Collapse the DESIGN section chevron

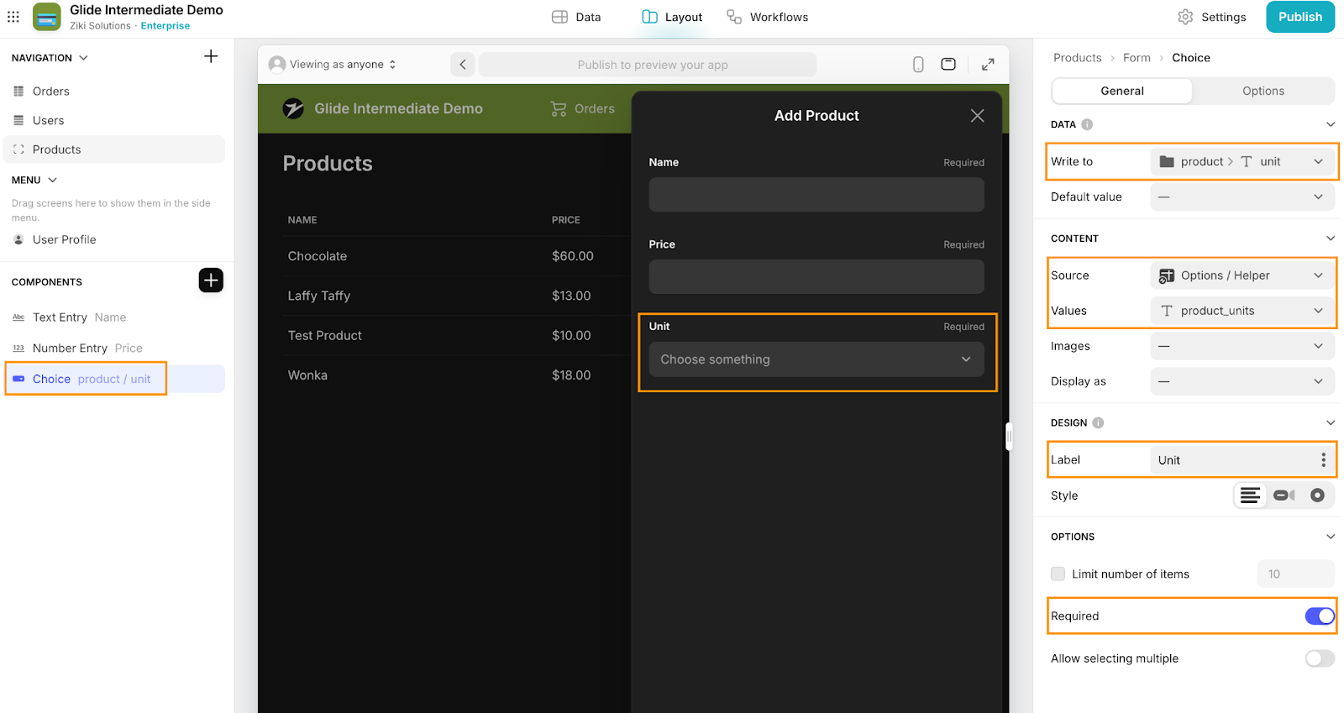point(1331,423)
